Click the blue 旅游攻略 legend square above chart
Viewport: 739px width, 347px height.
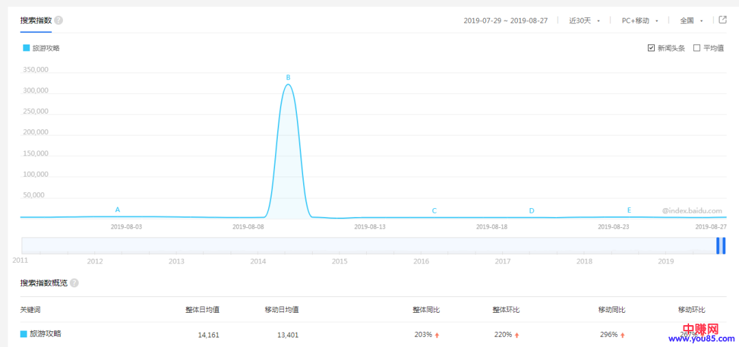[x=26, y=48]
